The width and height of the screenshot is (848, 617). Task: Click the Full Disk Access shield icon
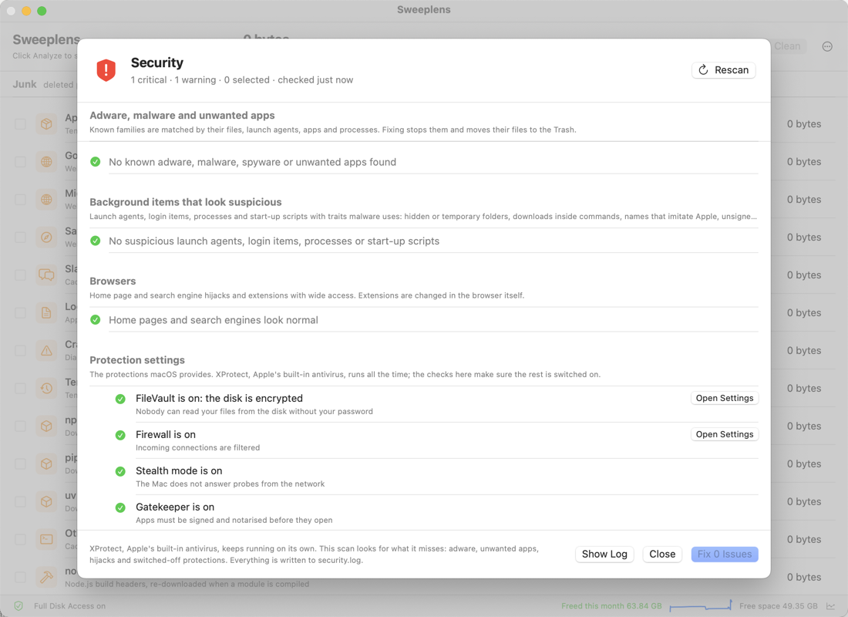click(19, 605)
